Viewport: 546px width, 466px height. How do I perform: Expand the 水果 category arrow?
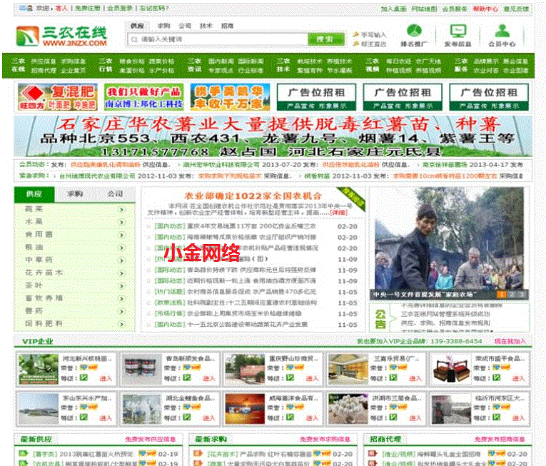coord(122,222)
